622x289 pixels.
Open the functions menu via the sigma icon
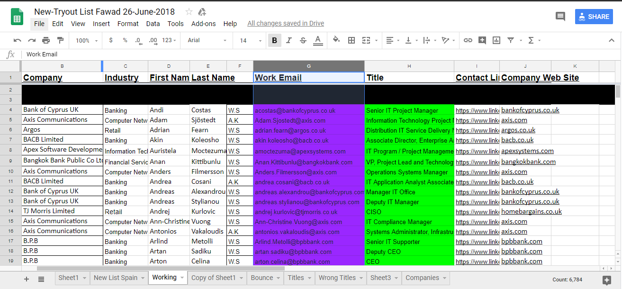pyautogui.click(x=532, y=40)
